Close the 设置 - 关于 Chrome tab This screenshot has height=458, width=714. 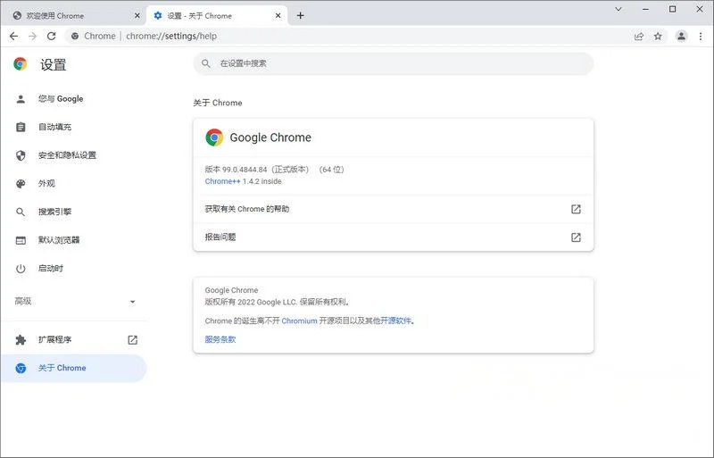click(x=278, y=15)
